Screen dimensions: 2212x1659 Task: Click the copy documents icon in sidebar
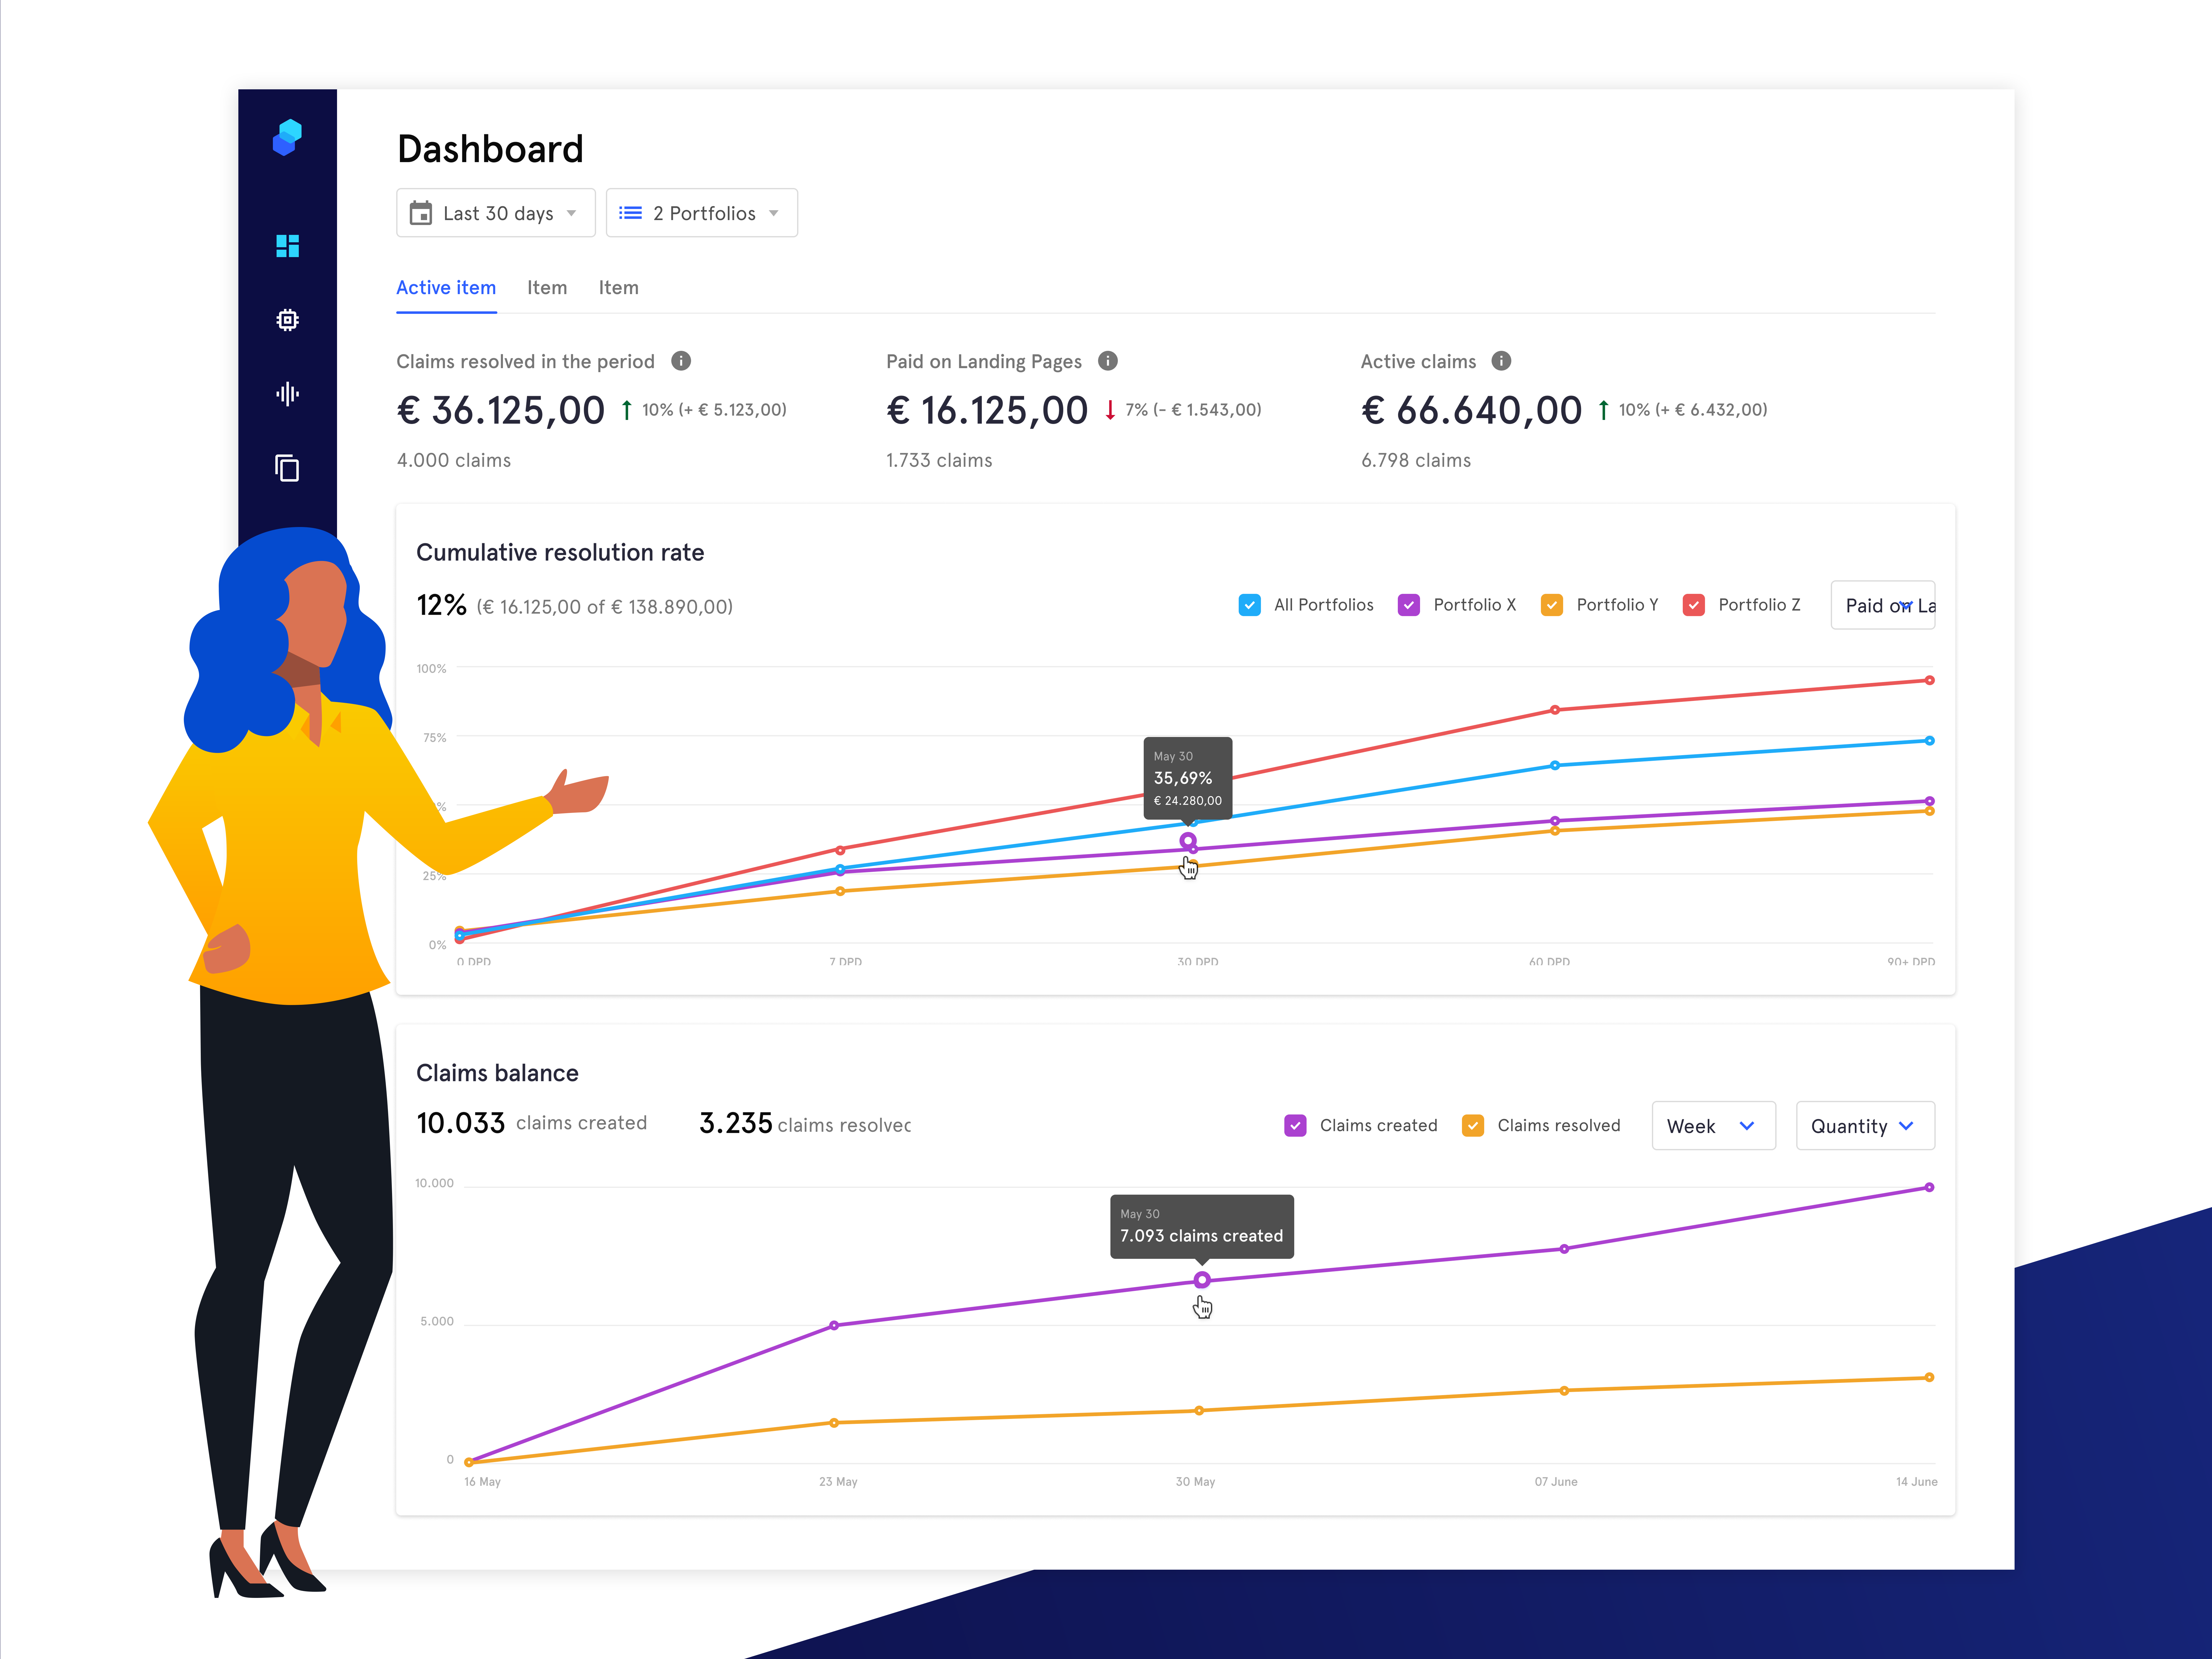pyautogui.click(x=287, y=468)
